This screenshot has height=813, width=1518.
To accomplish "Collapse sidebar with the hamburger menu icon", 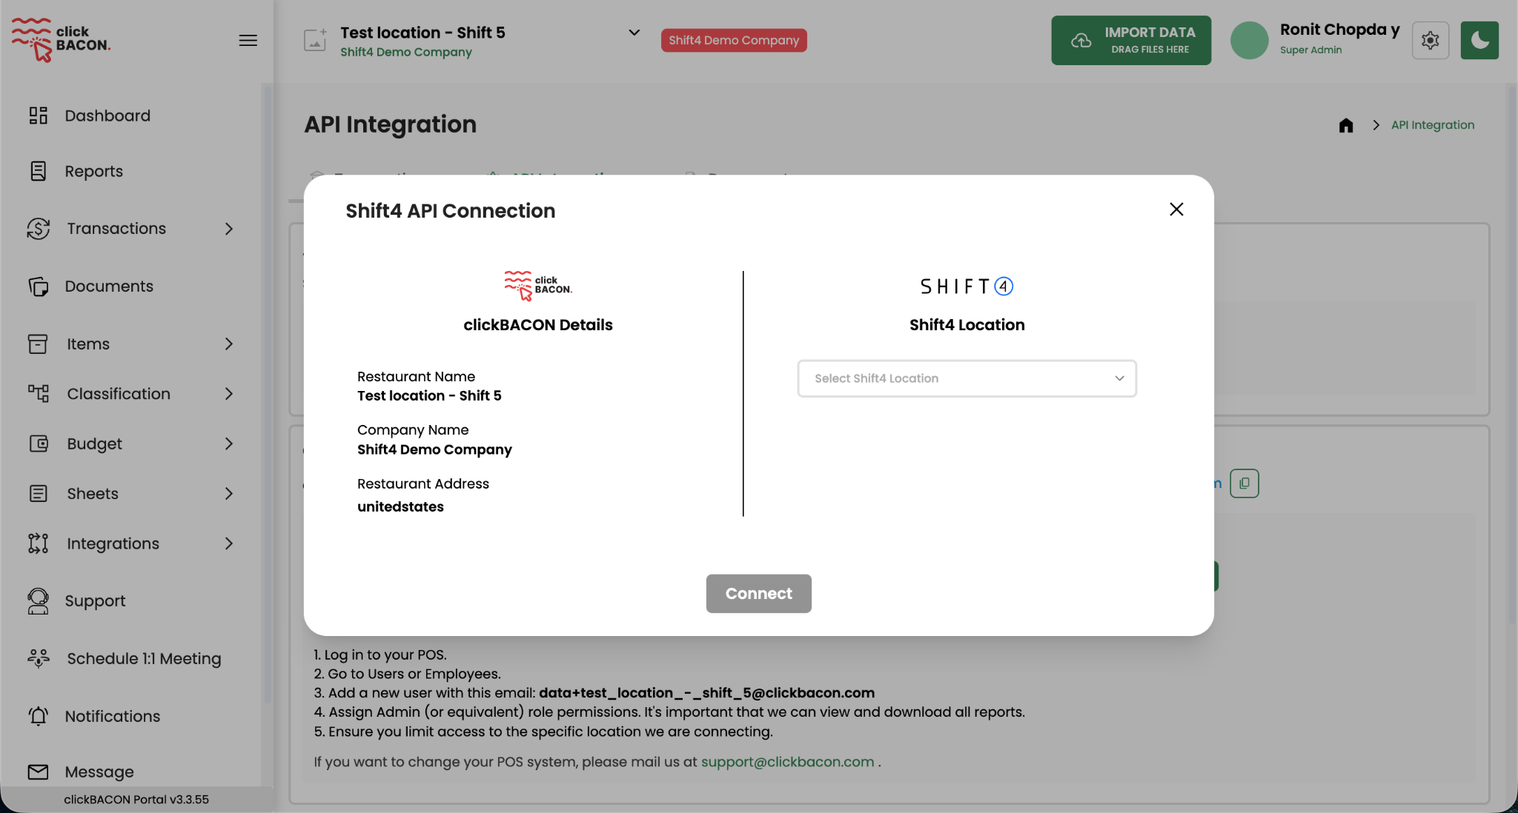I will (x=248, y=40).
